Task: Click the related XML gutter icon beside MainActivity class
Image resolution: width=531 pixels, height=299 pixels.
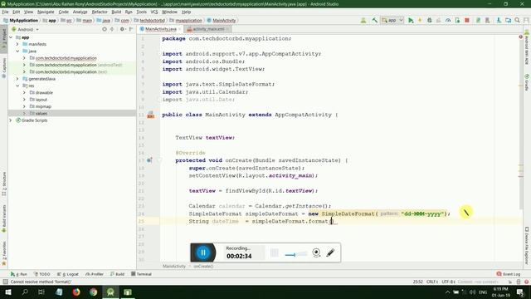Action: (151, 115)
